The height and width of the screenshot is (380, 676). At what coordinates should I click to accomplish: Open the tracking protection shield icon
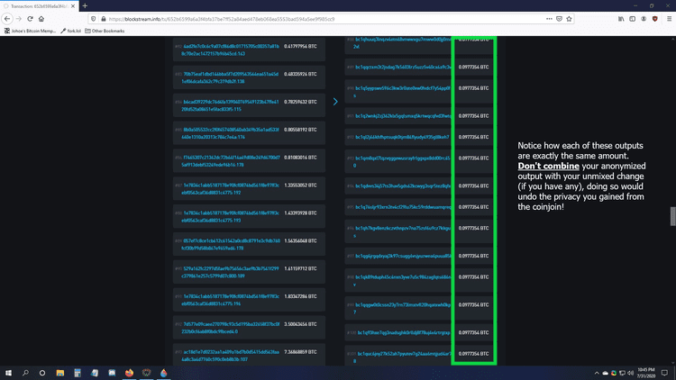coord(94,19)
